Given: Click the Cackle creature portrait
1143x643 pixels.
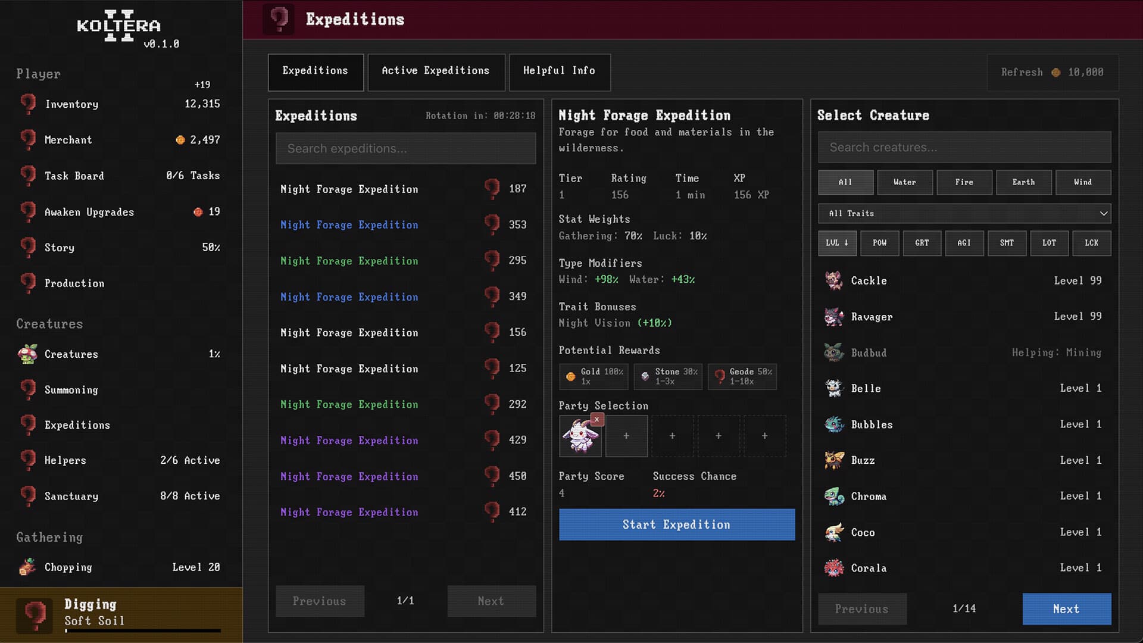Looking at the screenshot, I should point(834,280).
